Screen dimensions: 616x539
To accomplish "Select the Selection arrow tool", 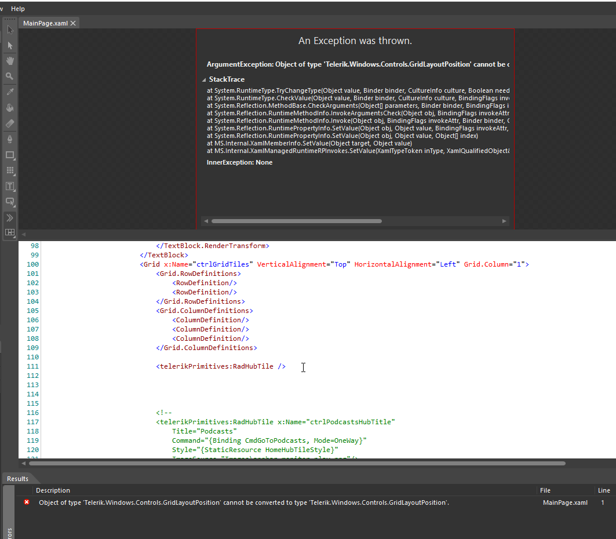I will coord(10,30).
